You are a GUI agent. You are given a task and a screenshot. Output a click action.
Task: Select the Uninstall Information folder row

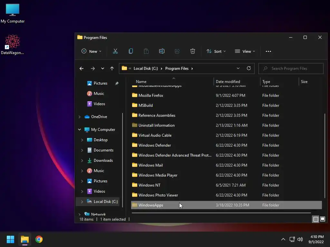(227, 125)
